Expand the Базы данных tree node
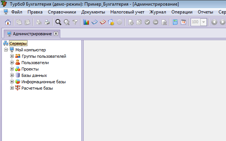The image size is (226, 141). pos(12,75)
